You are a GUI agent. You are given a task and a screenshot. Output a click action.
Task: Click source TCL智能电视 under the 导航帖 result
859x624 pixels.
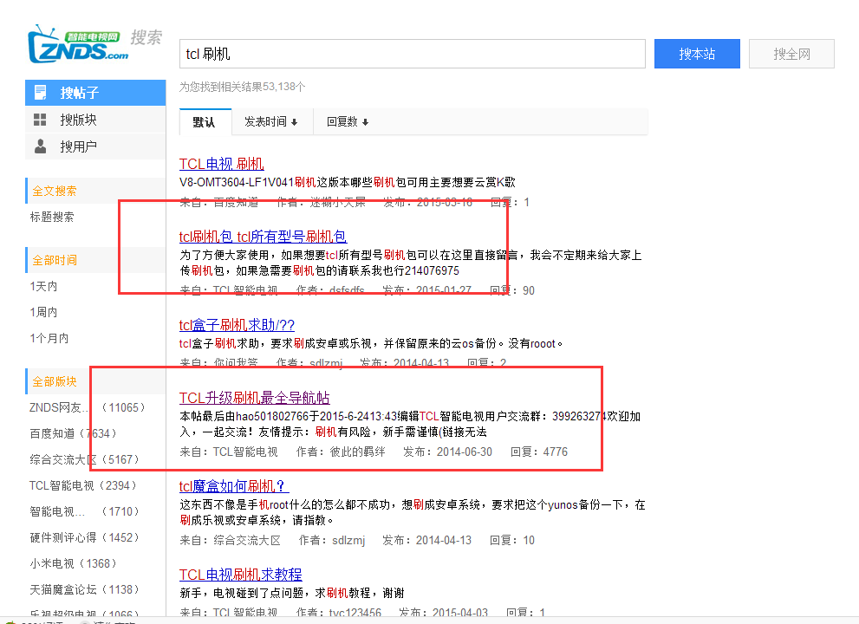pyautogui.click(x=245, y=452)
